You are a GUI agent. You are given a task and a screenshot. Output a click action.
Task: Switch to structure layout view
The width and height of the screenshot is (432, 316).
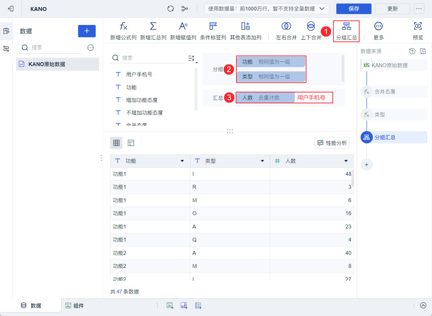pyautogui.click(x=131, y=143)
